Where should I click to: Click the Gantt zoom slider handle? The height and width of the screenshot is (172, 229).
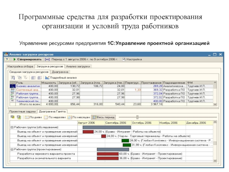point(137,117)
